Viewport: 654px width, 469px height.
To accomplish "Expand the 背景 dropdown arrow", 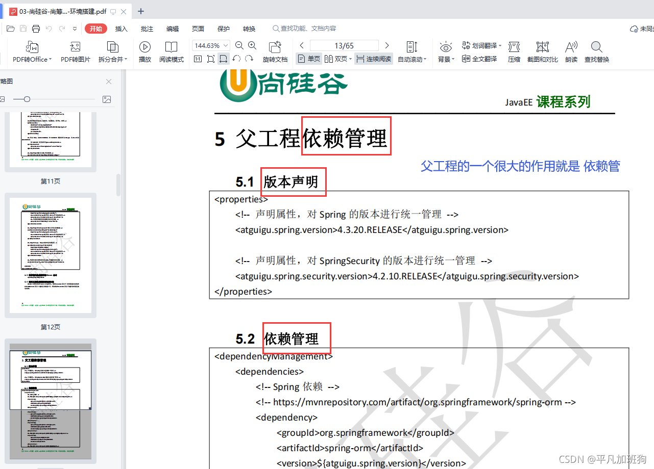I will [453, 60].
